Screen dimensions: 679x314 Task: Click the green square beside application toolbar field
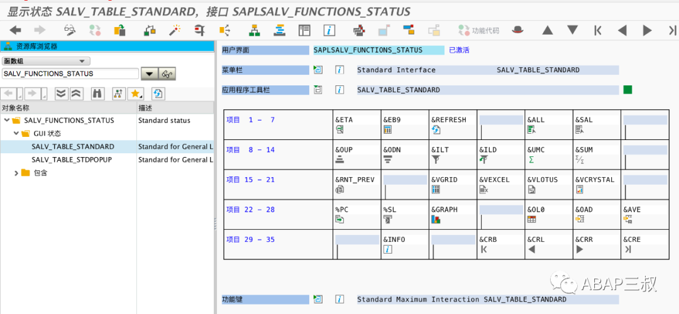pyautogui.click(x=627, y=90)
